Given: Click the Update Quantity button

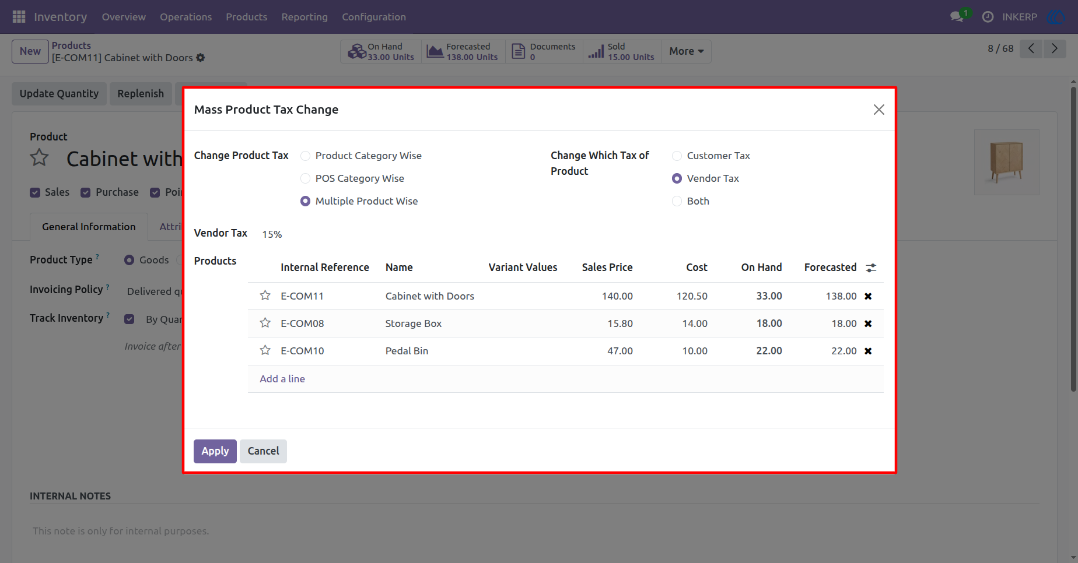Looking at the screenshot, I should pos(59,94).
